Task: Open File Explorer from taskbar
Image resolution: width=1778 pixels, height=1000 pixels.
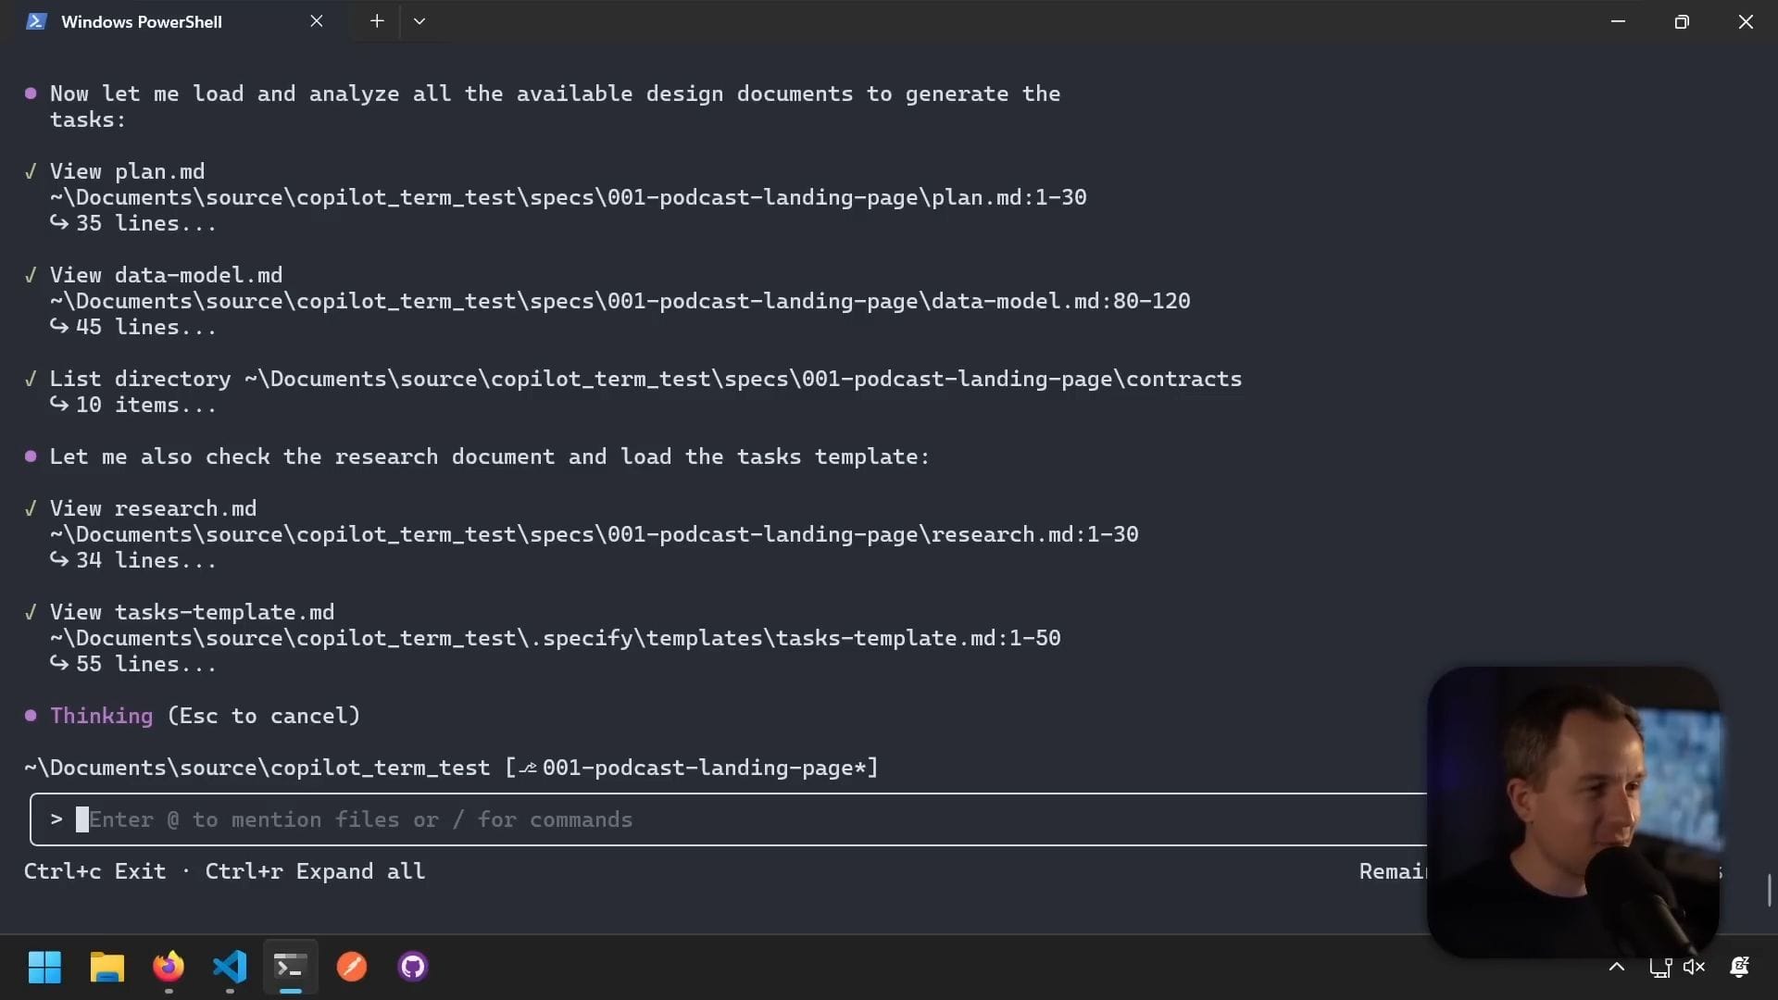Action: tap(106, 967)
